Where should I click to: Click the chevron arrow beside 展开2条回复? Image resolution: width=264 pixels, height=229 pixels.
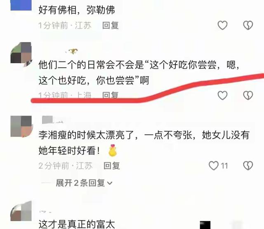click(x=110, y=183)
